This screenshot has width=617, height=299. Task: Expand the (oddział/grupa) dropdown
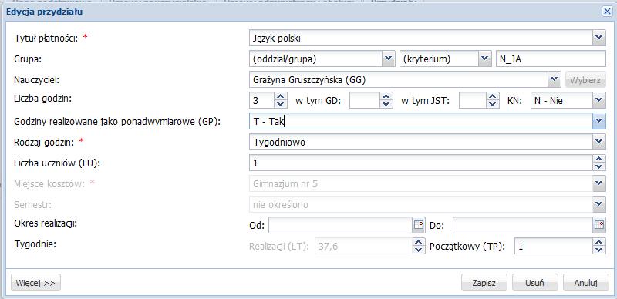tap(388, 59)
